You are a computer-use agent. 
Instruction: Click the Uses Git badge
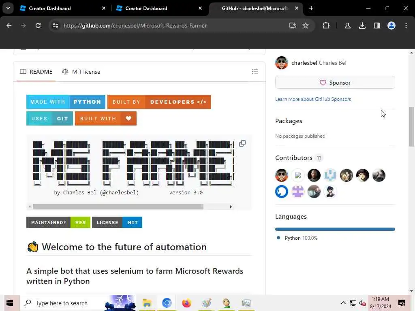(x=49, y=119)
